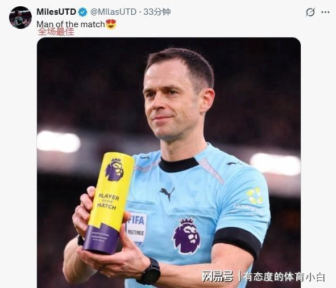Click the heart-eyes emoji
The height and width of the screenshot is (288, 336).
111,24
